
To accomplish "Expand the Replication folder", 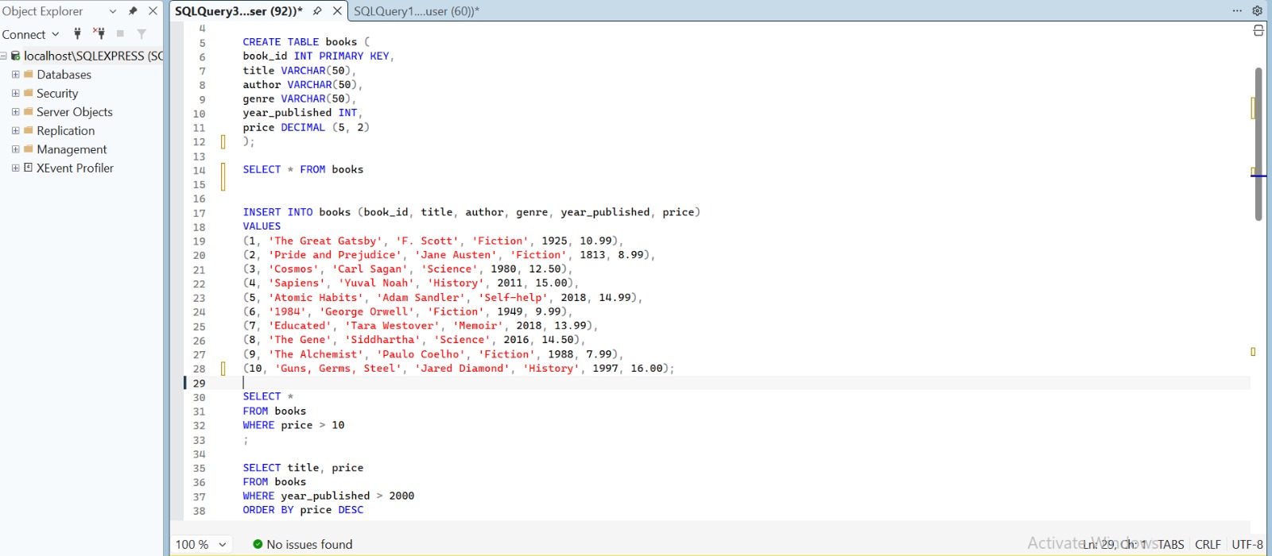I will tap(15, 130).
